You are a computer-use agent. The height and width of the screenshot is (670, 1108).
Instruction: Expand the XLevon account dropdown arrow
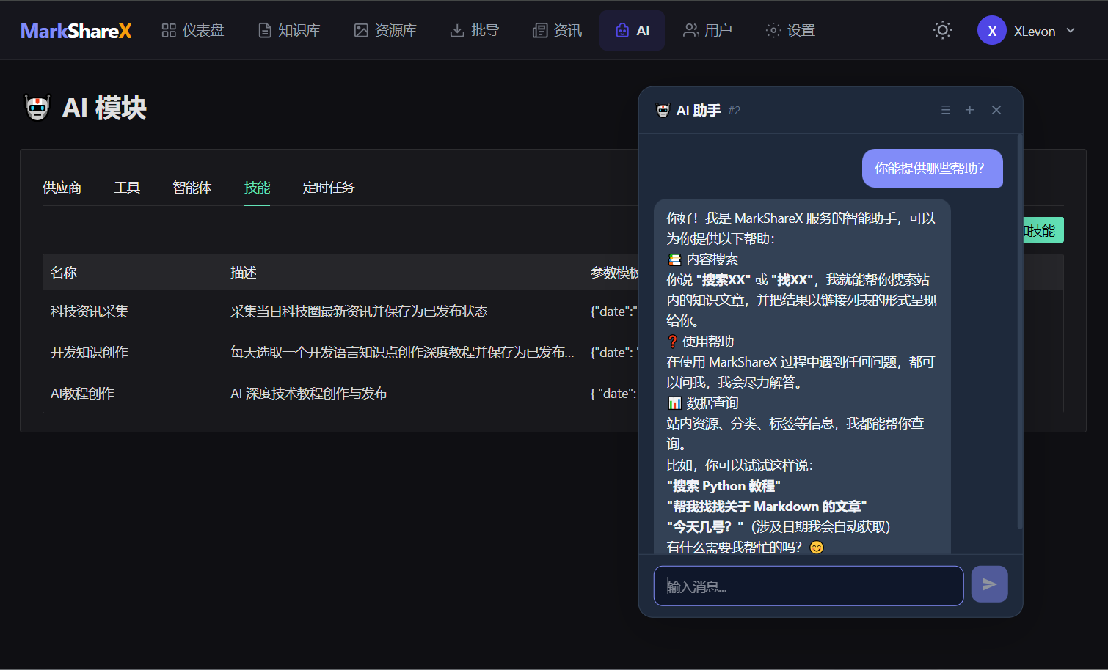click(1071, 31)
